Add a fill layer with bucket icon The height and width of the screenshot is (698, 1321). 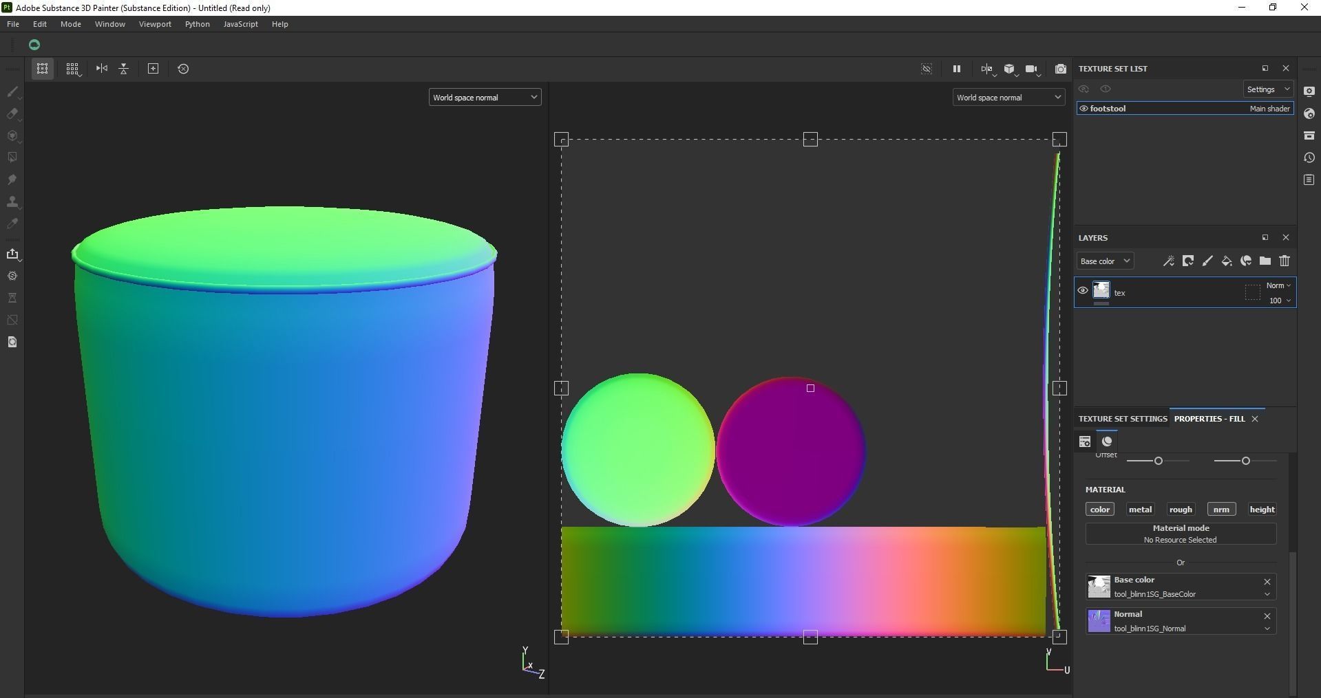tap(1226, 261)
